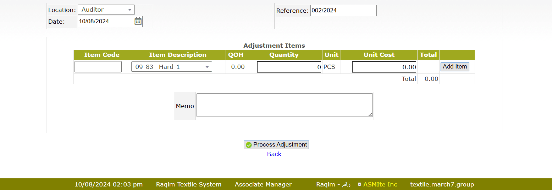
Task: Open the ASMIte Inc link
Action: point(380,184)
